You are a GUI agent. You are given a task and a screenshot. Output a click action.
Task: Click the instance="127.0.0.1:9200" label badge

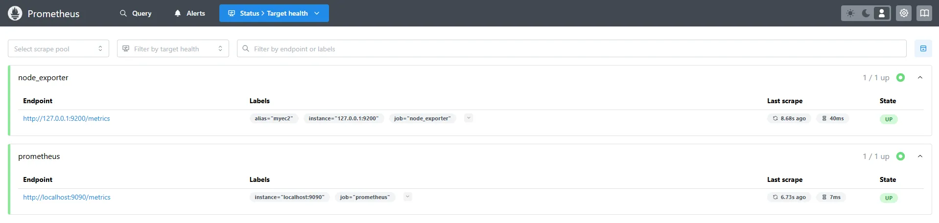[344, 118]
